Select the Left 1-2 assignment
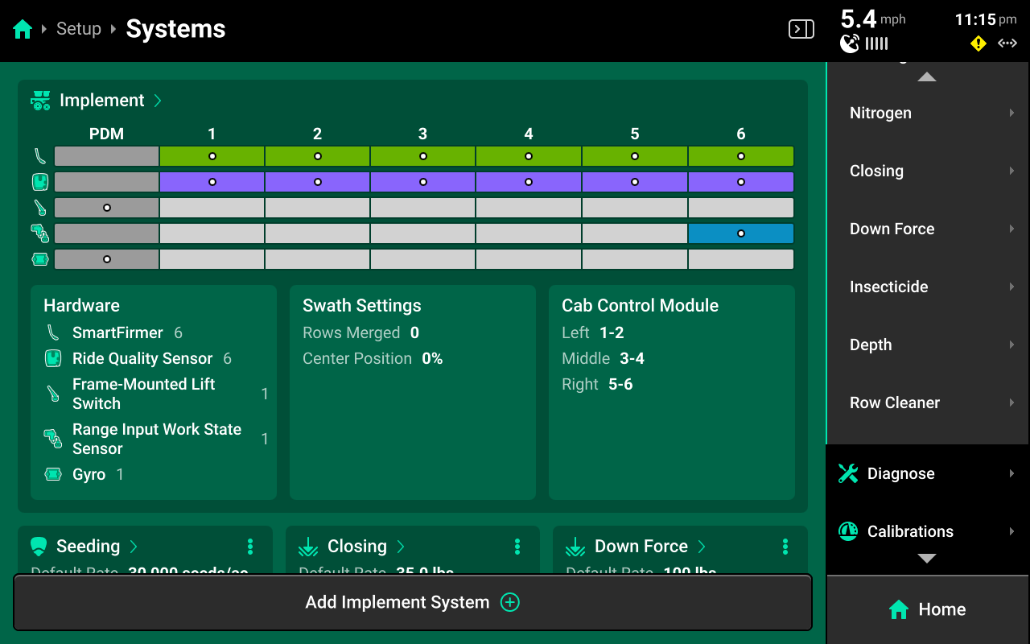This screenshot has height=644, width=1030. 593,332
